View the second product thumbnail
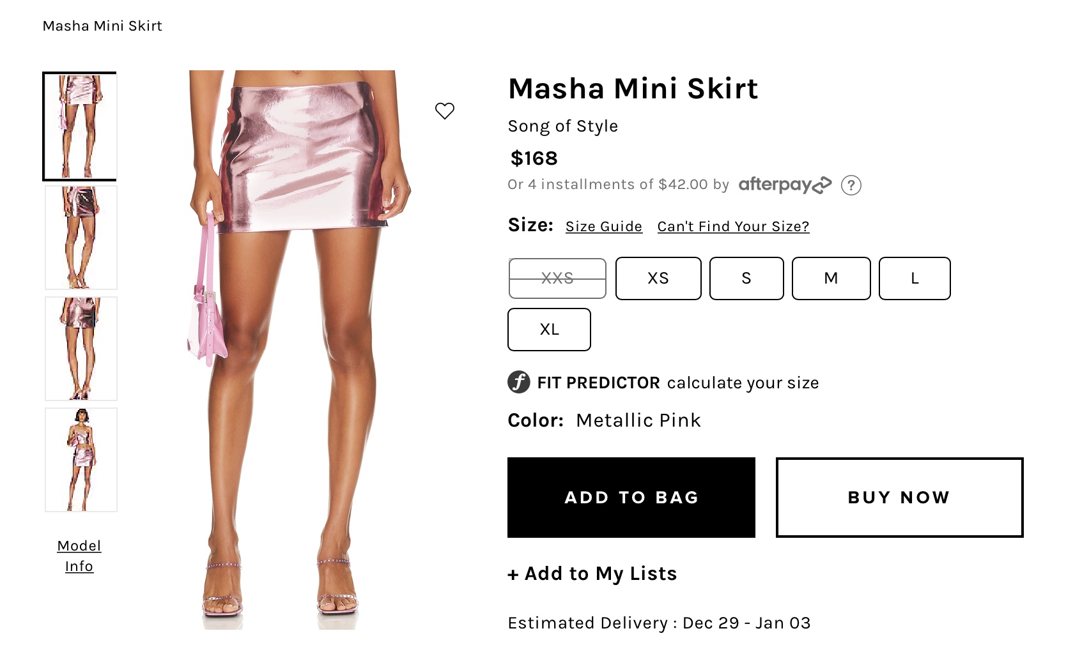 (x=81, y=238)
